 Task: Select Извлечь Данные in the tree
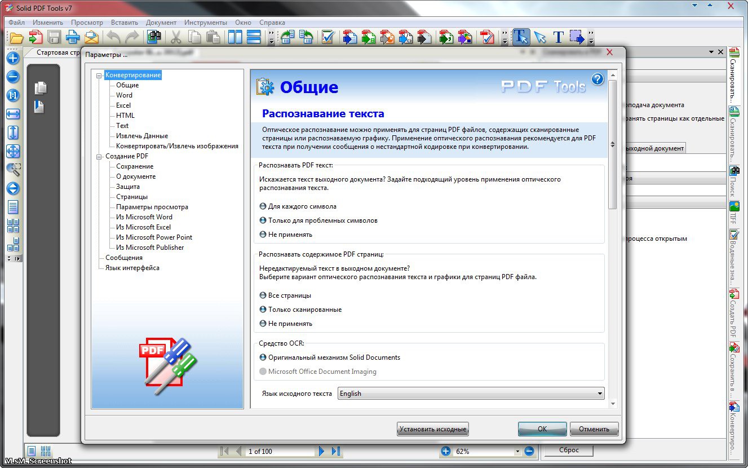pos(142,136)
